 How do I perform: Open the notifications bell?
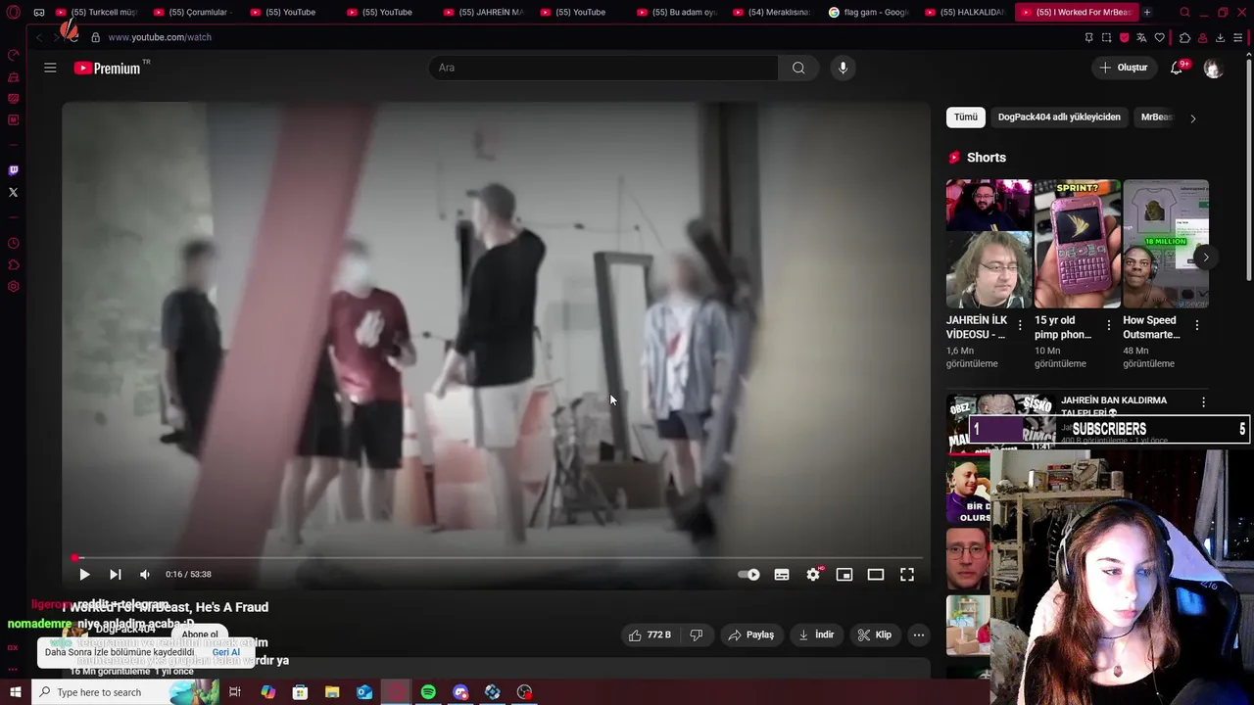(1177, 68)
